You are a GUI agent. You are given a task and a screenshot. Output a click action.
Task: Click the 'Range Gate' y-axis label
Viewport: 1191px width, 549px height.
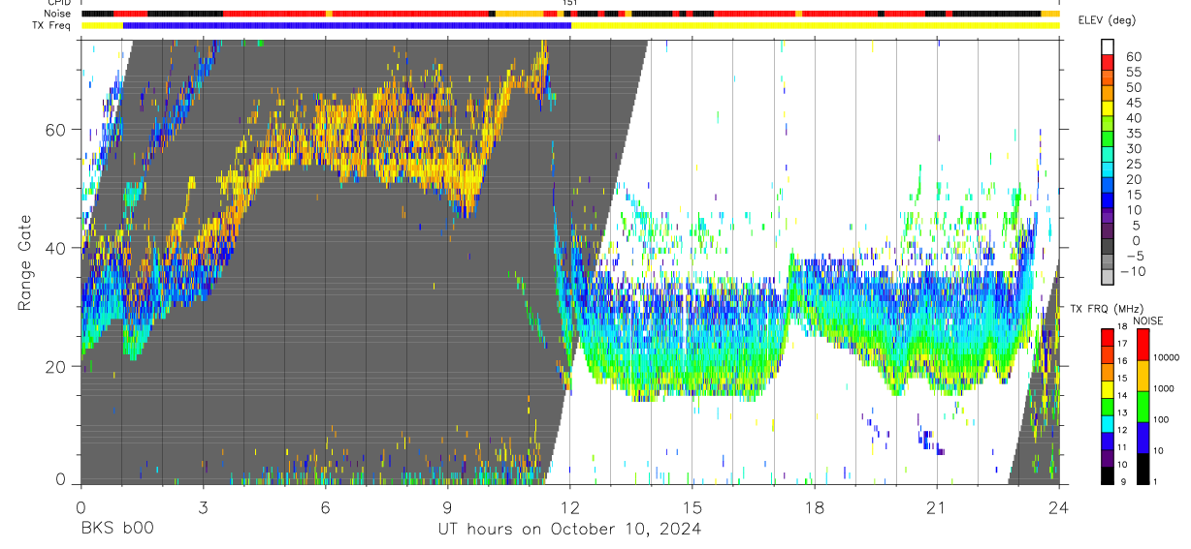25,263
